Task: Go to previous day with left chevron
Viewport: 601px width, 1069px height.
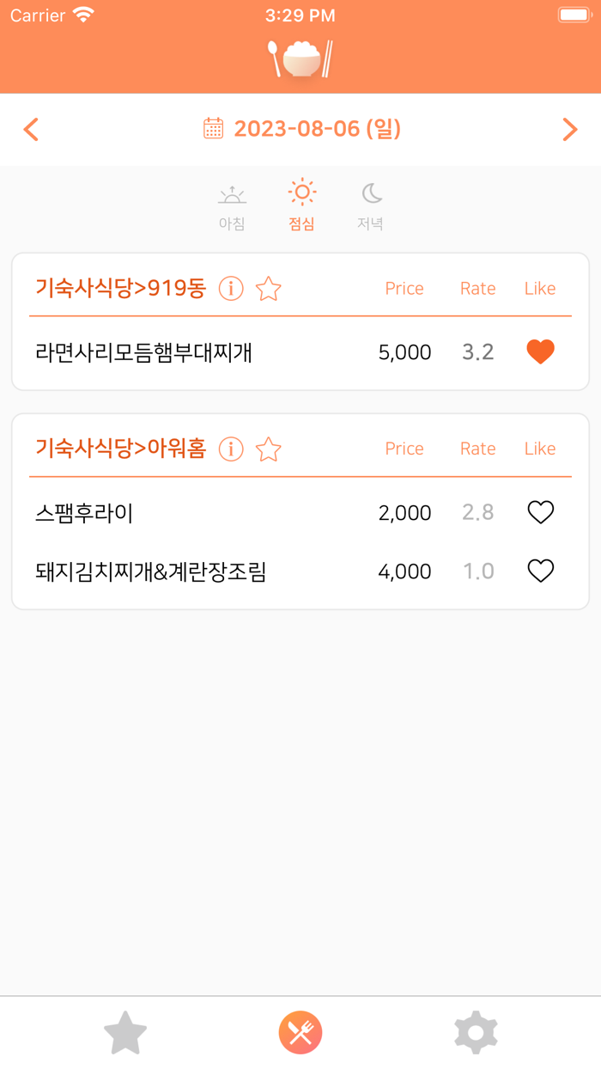Action: click(x=31, y=128)
